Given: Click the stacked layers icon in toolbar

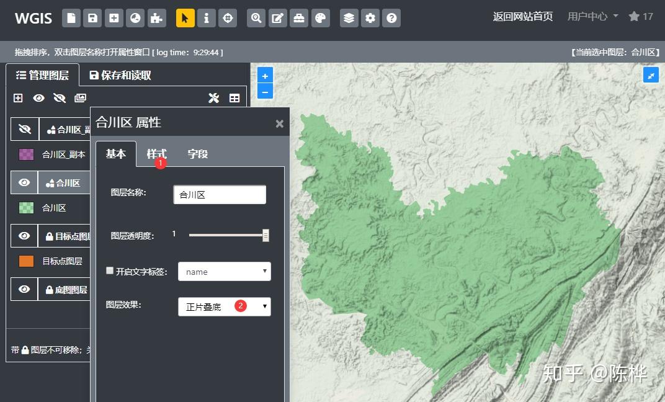Looking at the screenshot, I should click(349, 18).
